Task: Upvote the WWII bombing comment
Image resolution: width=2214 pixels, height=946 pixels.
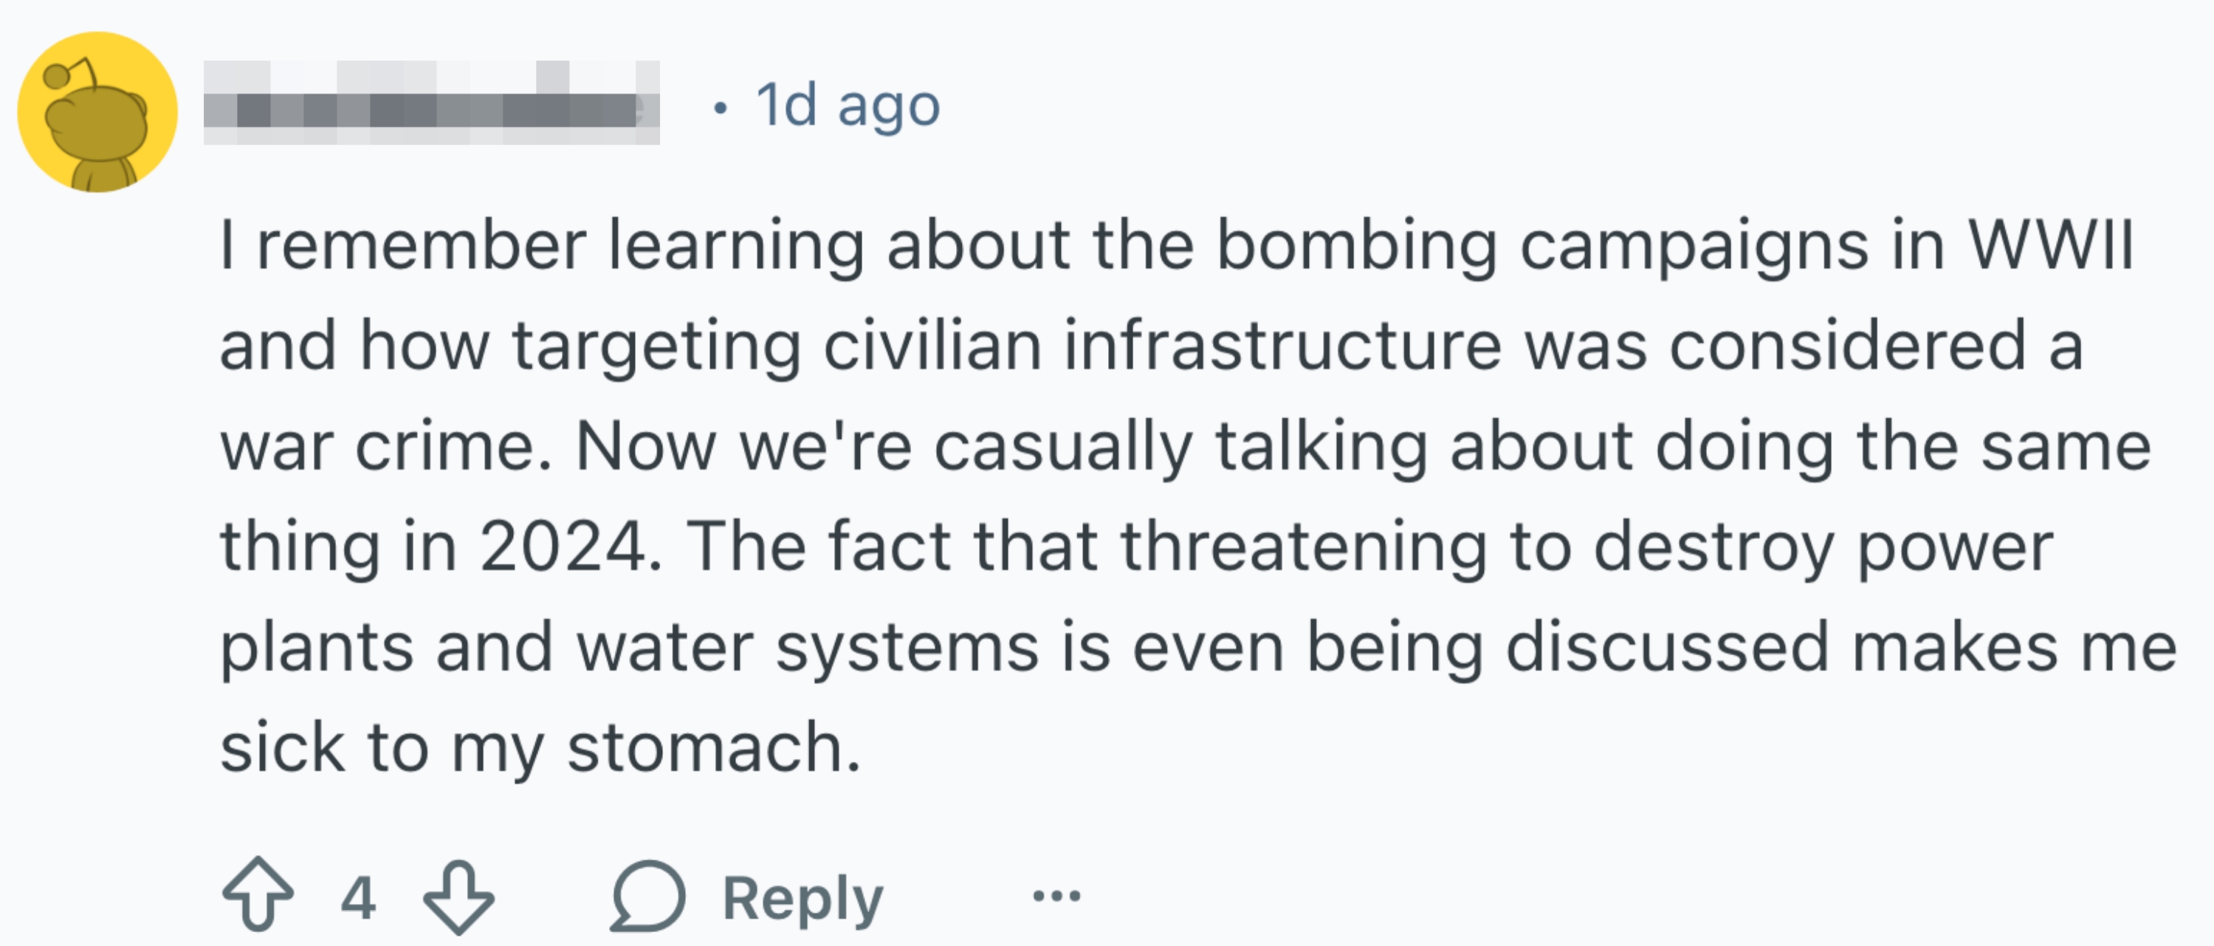Action: [x=257, y=896]
